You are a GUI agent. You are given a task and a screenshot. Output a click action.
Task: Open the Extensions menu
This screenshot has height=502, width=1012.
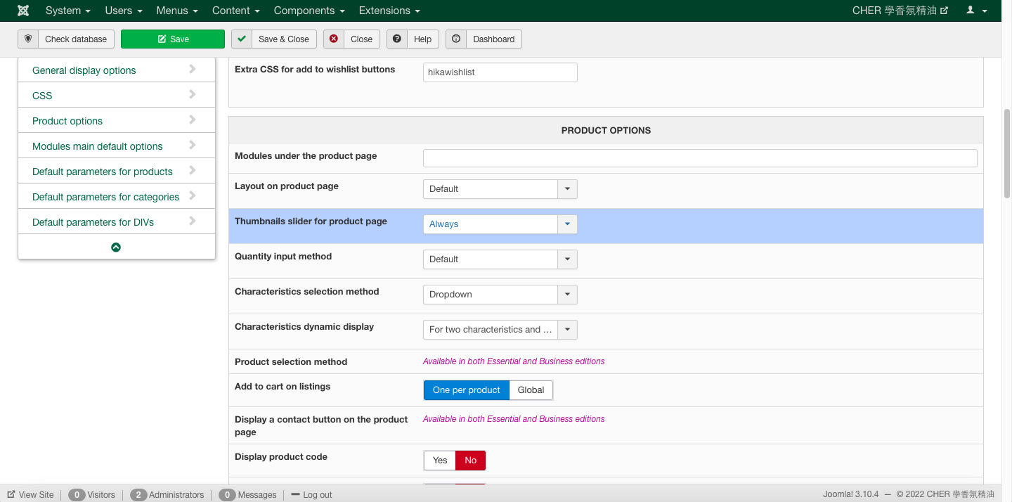point(389,11)
